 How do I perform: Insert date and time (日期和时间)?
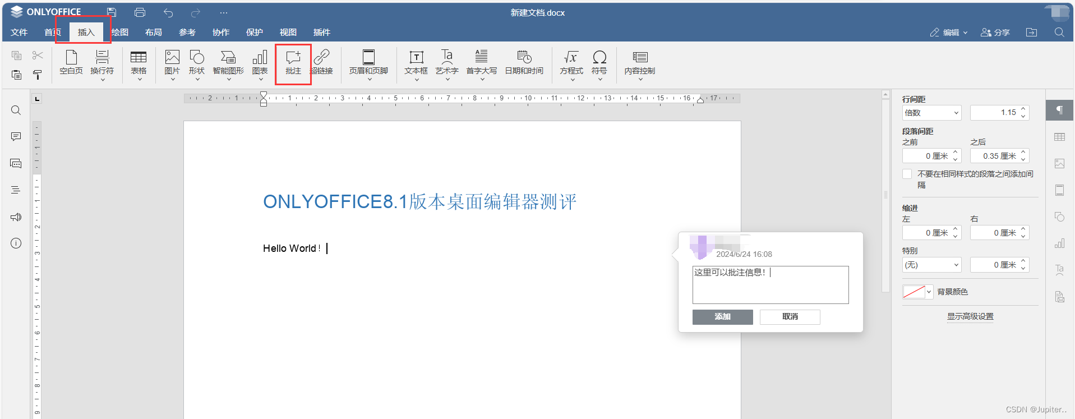(524, 62)
